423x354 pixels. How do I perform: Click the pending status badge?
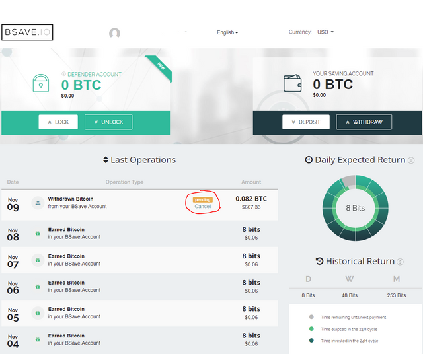(x=203, y=199)
